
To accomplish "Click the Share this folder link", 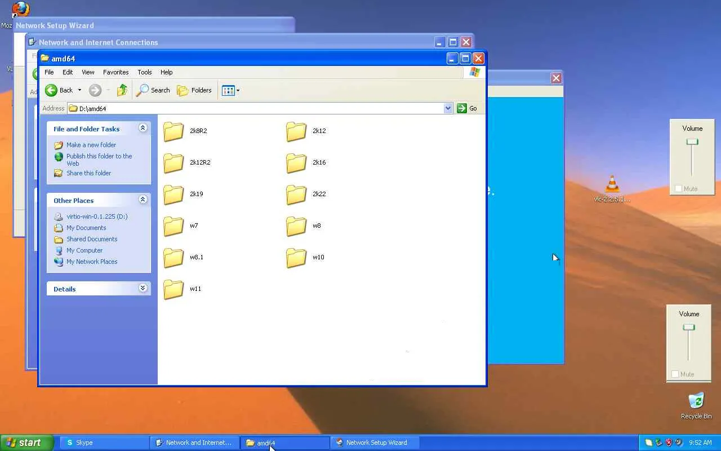I will (x=89, y=173).
